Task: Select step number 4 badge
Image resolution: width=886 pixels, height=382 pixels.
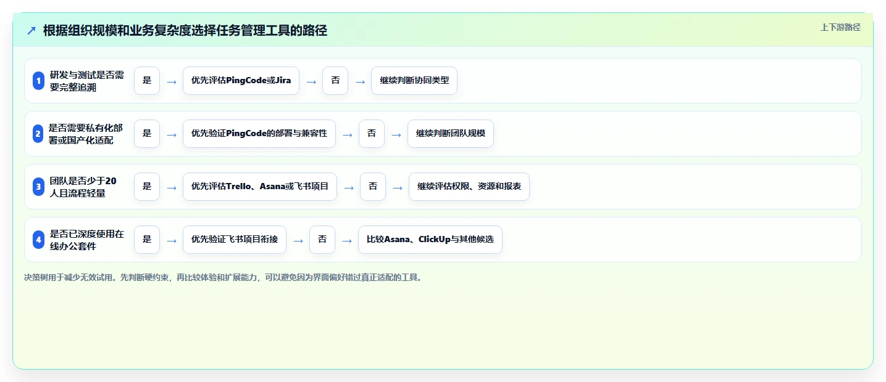Action: tap(38, 240)
